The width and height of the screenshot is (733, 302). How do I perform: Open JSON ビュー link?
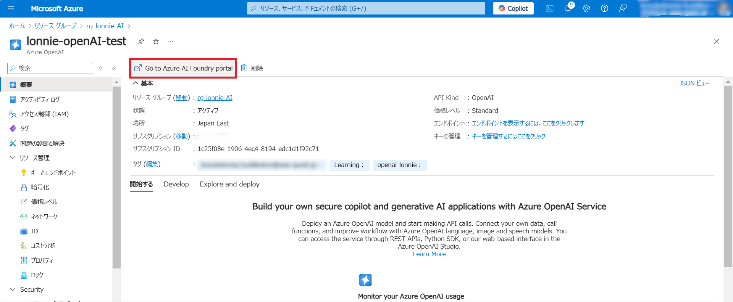point(694,83)
